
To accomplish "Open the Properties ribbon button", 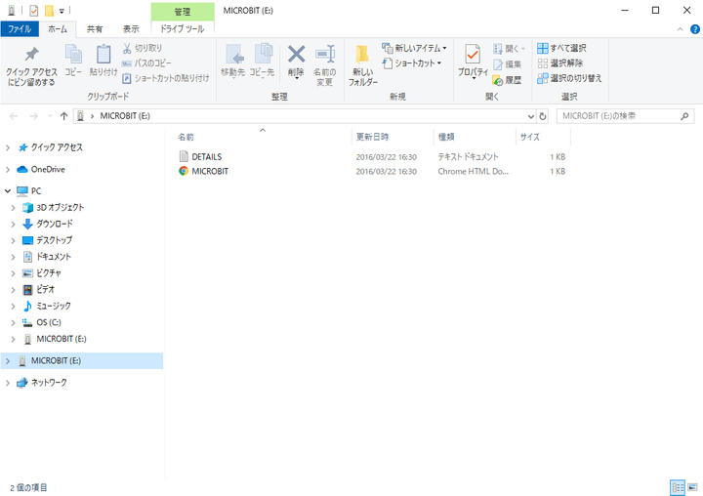I will click(473, 62).
